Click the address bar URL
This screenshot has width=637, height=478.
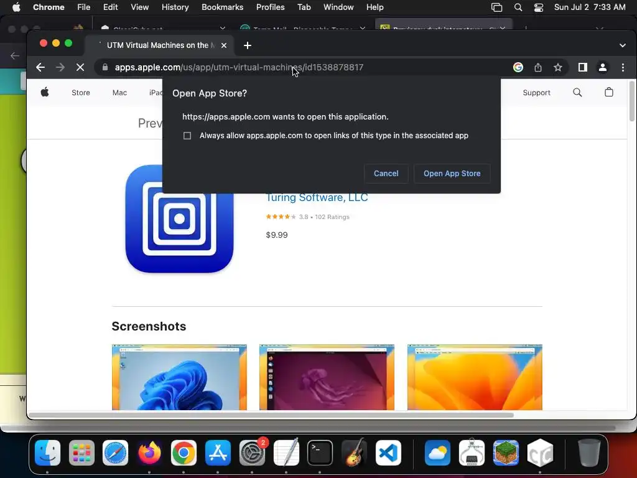[239, 67]
